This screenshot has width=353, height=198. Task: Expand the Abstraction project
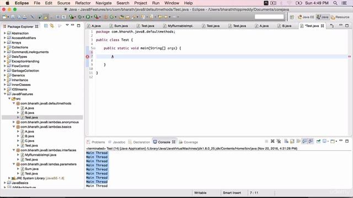(x=5, y=33)
